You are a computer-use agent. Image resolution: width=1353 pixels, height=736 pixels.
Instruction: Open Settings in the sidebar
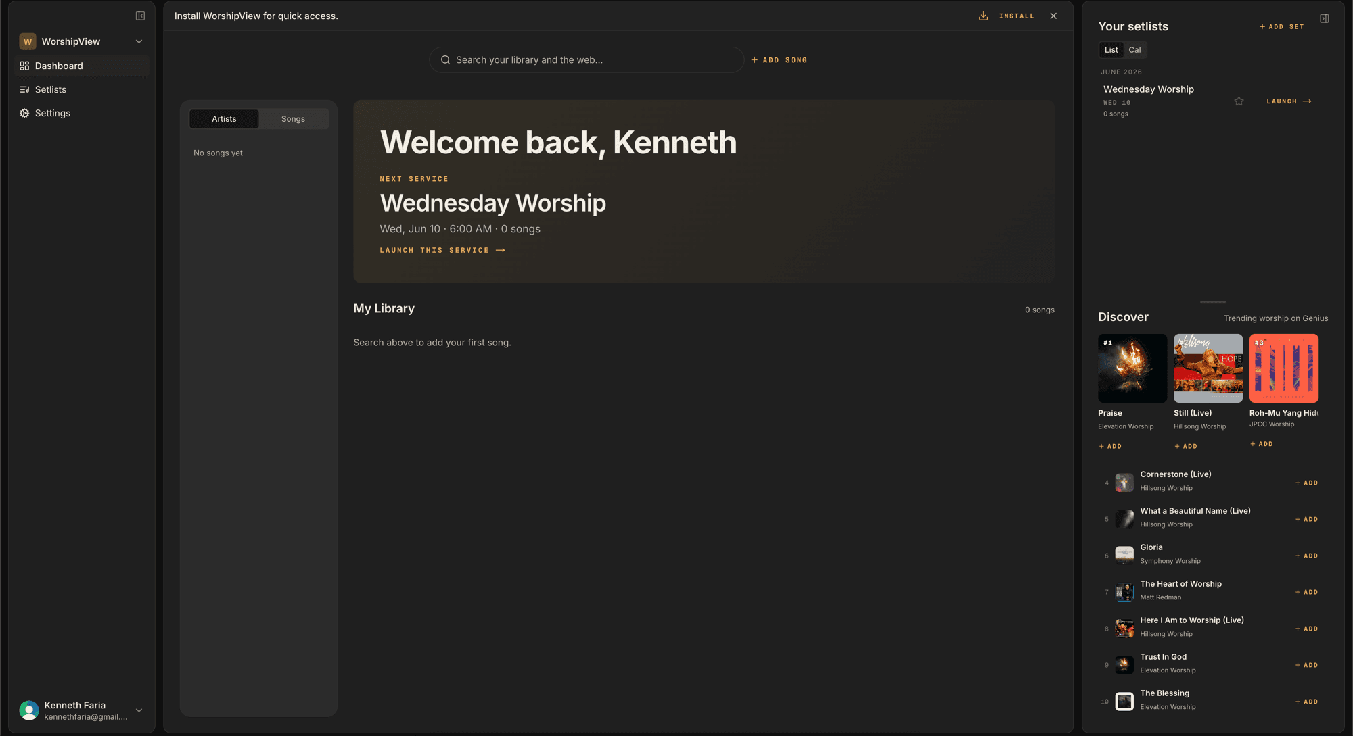point(81,113)
